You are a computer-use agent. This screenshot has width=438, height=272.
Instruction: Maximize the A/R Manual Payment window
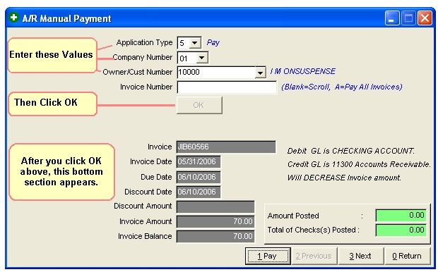tap(408, 18)
